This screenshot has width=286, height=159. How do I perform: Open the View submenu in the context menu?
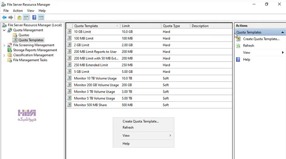[x=143, y=136]
